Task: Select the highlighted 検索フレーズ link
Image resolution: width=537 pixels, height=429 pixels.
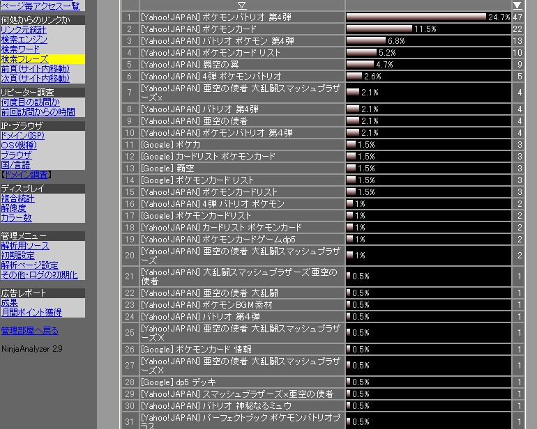Action: tap(24, 59)
